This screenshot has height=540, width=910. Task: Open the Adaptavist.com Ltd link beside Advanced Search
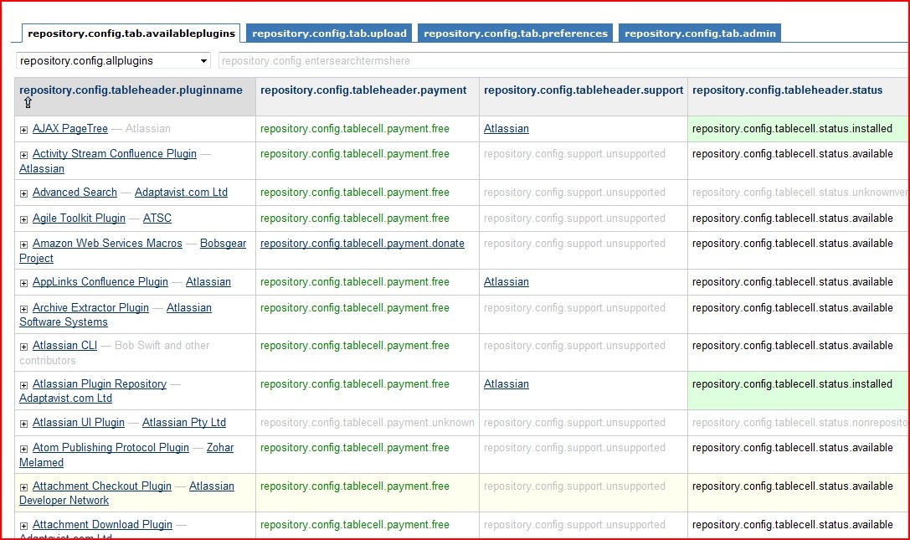181,193
